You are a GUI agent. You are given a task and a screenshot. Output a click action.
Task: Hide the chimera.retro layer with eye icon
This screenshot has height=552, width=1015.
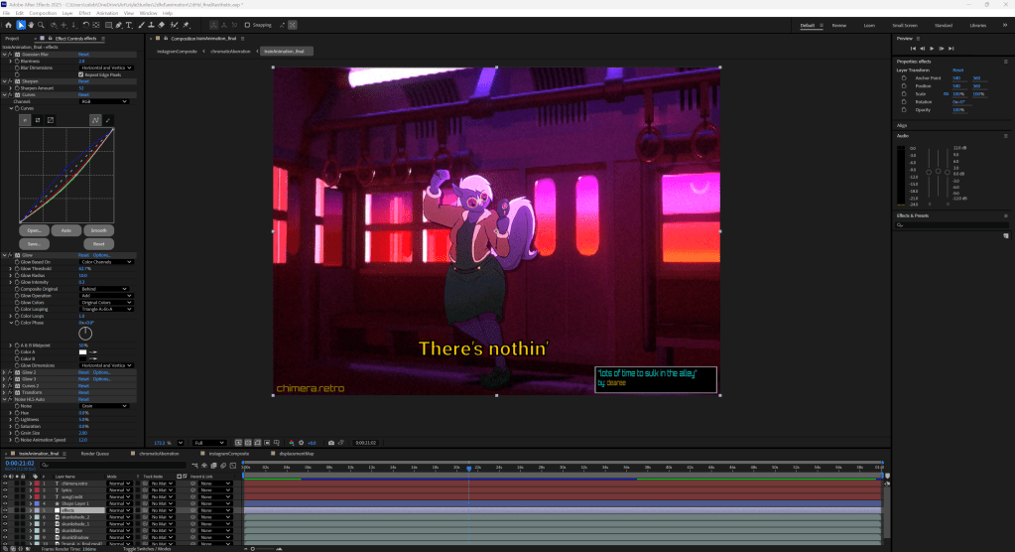click(x=5, y=483)
